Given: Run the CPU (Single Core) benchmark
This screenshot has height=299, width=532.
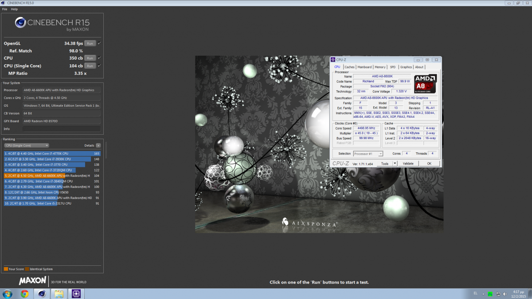Looking at the screenshot, I should pyautogui.click(x=90, y=66).
